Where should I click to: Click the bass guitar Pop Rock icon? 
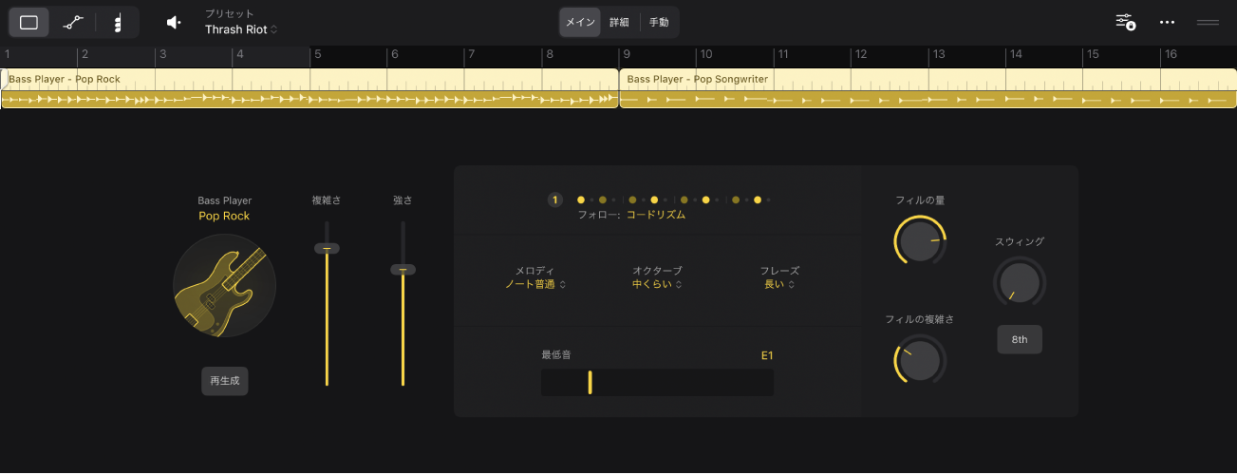pyautogui.click(x=225, y=286)
